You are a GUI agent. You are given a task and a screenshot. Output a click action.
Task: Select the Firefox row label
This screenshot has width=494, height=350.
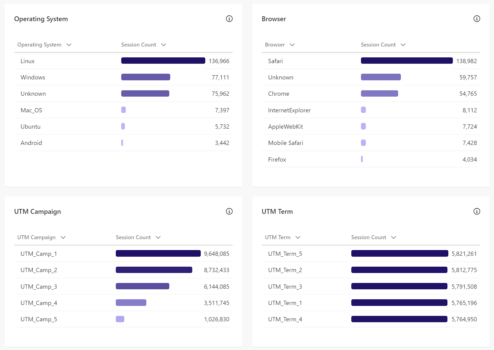[x=277, y=159]
